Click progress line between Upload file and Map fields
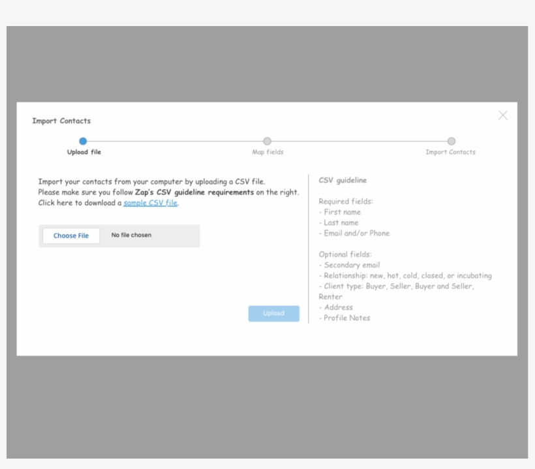535x469 pixels. point(175,141)
